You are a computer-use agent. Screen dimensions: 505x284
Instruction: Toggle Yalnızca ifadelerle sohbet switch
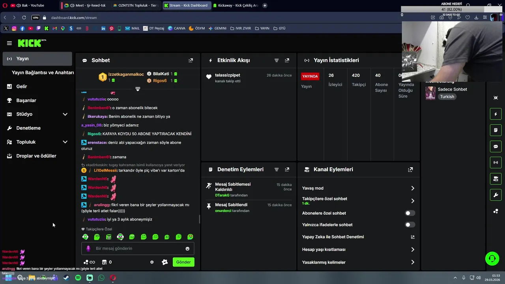[410, 225]
